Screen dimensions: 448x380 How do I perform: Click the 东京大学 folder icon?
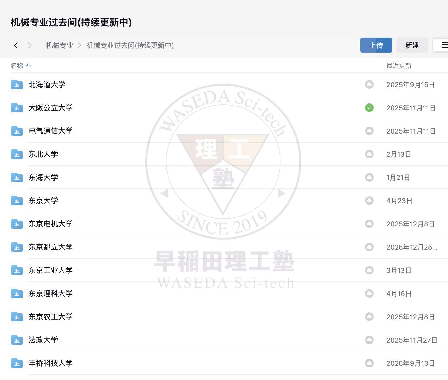17,201
